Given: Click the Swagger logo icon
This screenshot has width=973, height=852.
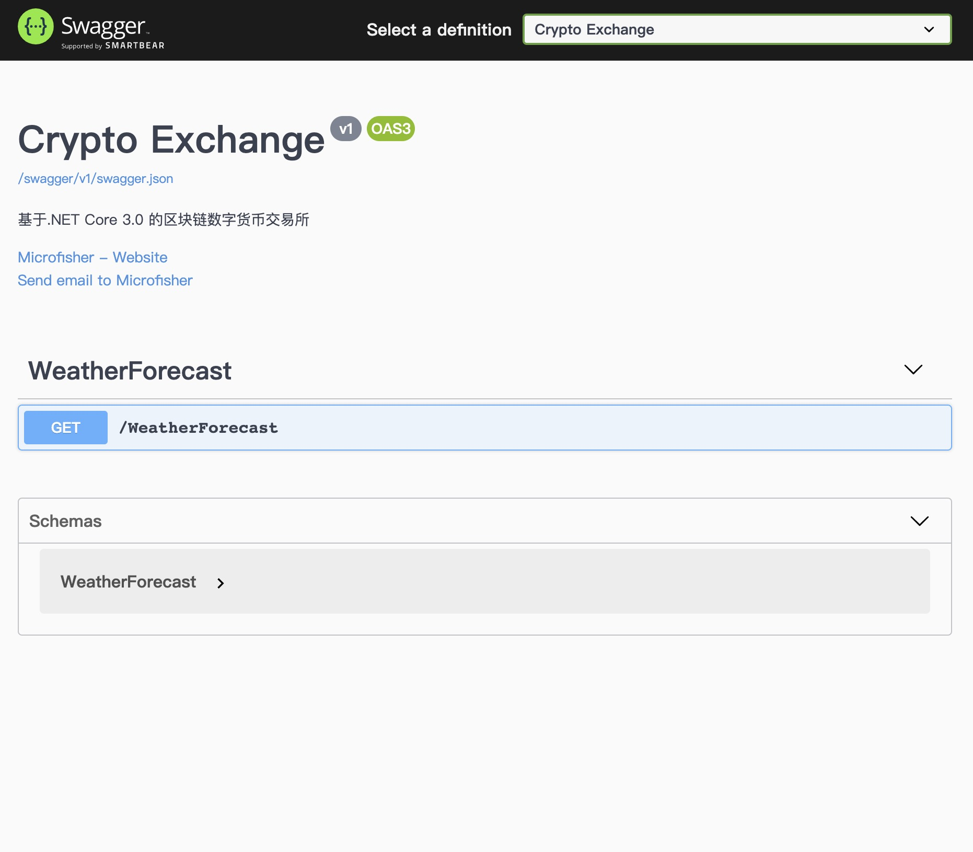Looking at the screenshot, I should pos(36,27).
